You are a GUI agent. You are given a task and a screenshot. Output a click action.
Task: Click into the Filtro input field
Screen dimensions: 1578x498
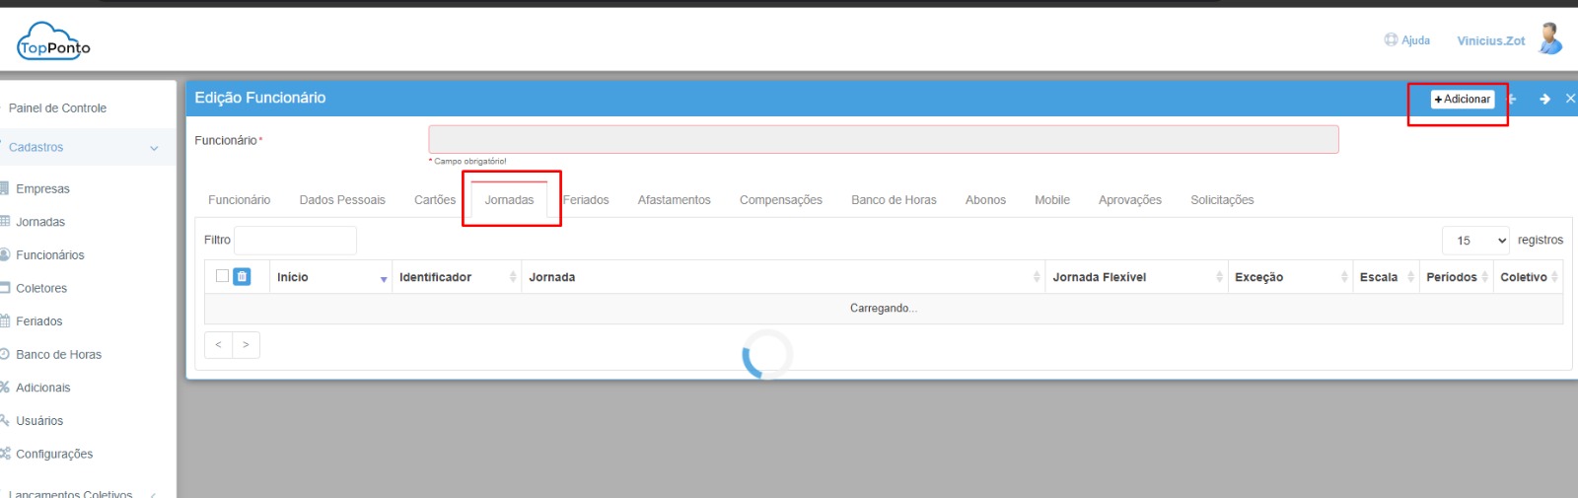tap(295, 241)
